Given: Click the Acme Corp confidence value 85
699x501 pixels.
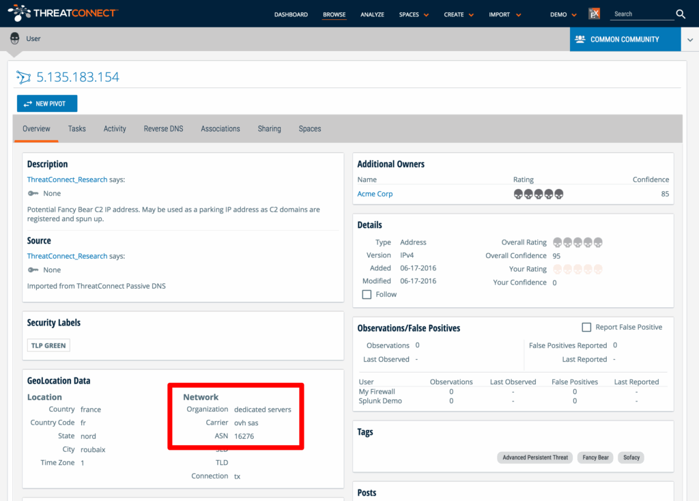Looking at the screenshot, I should (665, 194).
